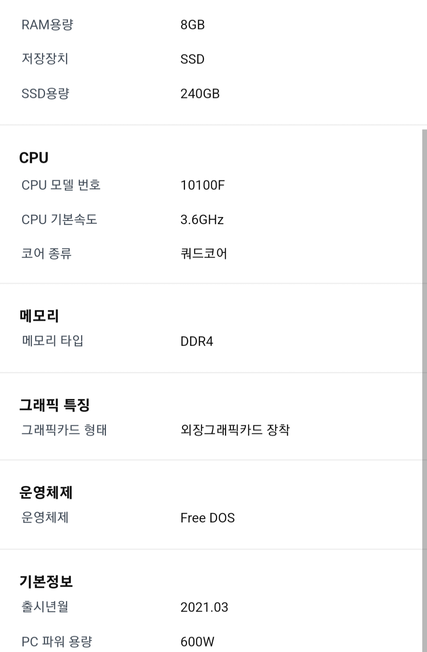
Task: Select the CPU 모델 번호 label
Action: coord(61,185)
